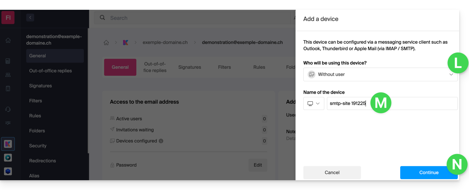Image resolution: width=469 pixels, height=190 pixels.
Task: Click the users group icon in sidebar
Action: (x=8, y=75)
